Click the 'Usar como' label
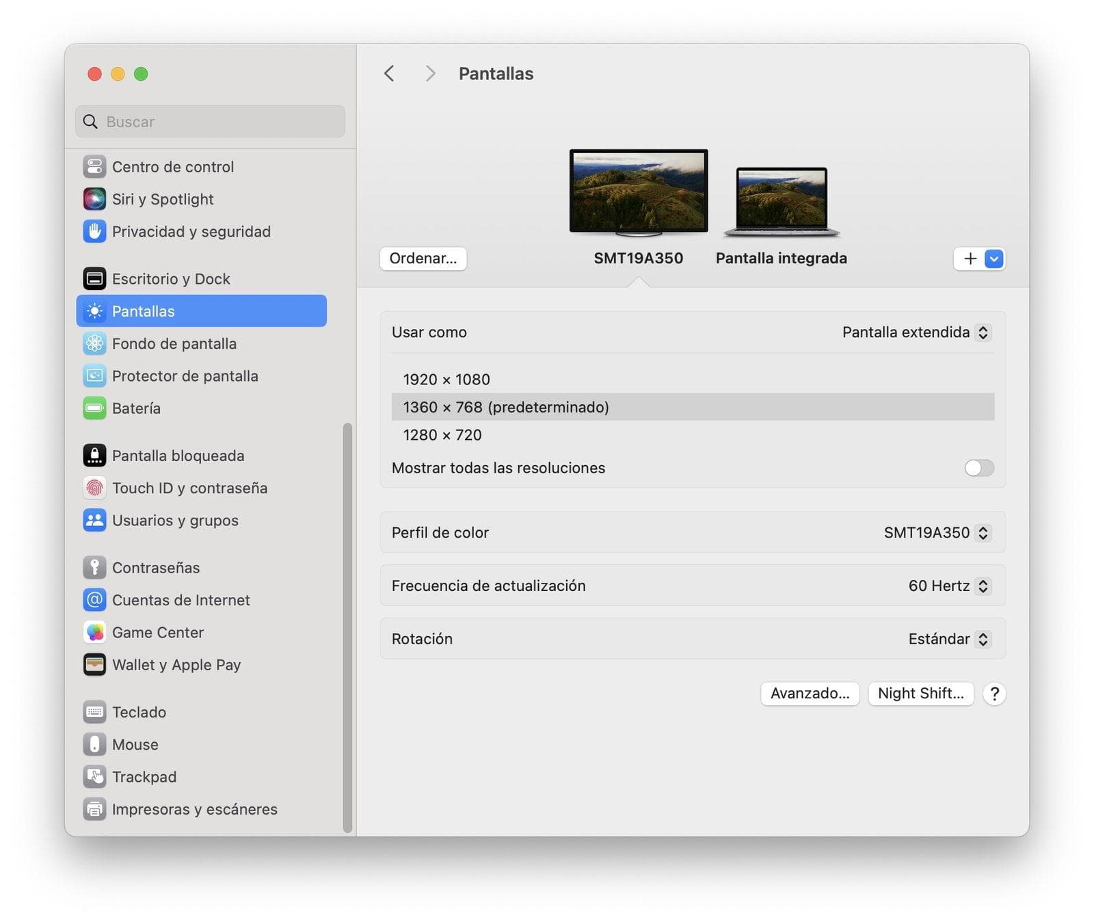The height and width of the screenshot is (922, 1094). point(429,332)
